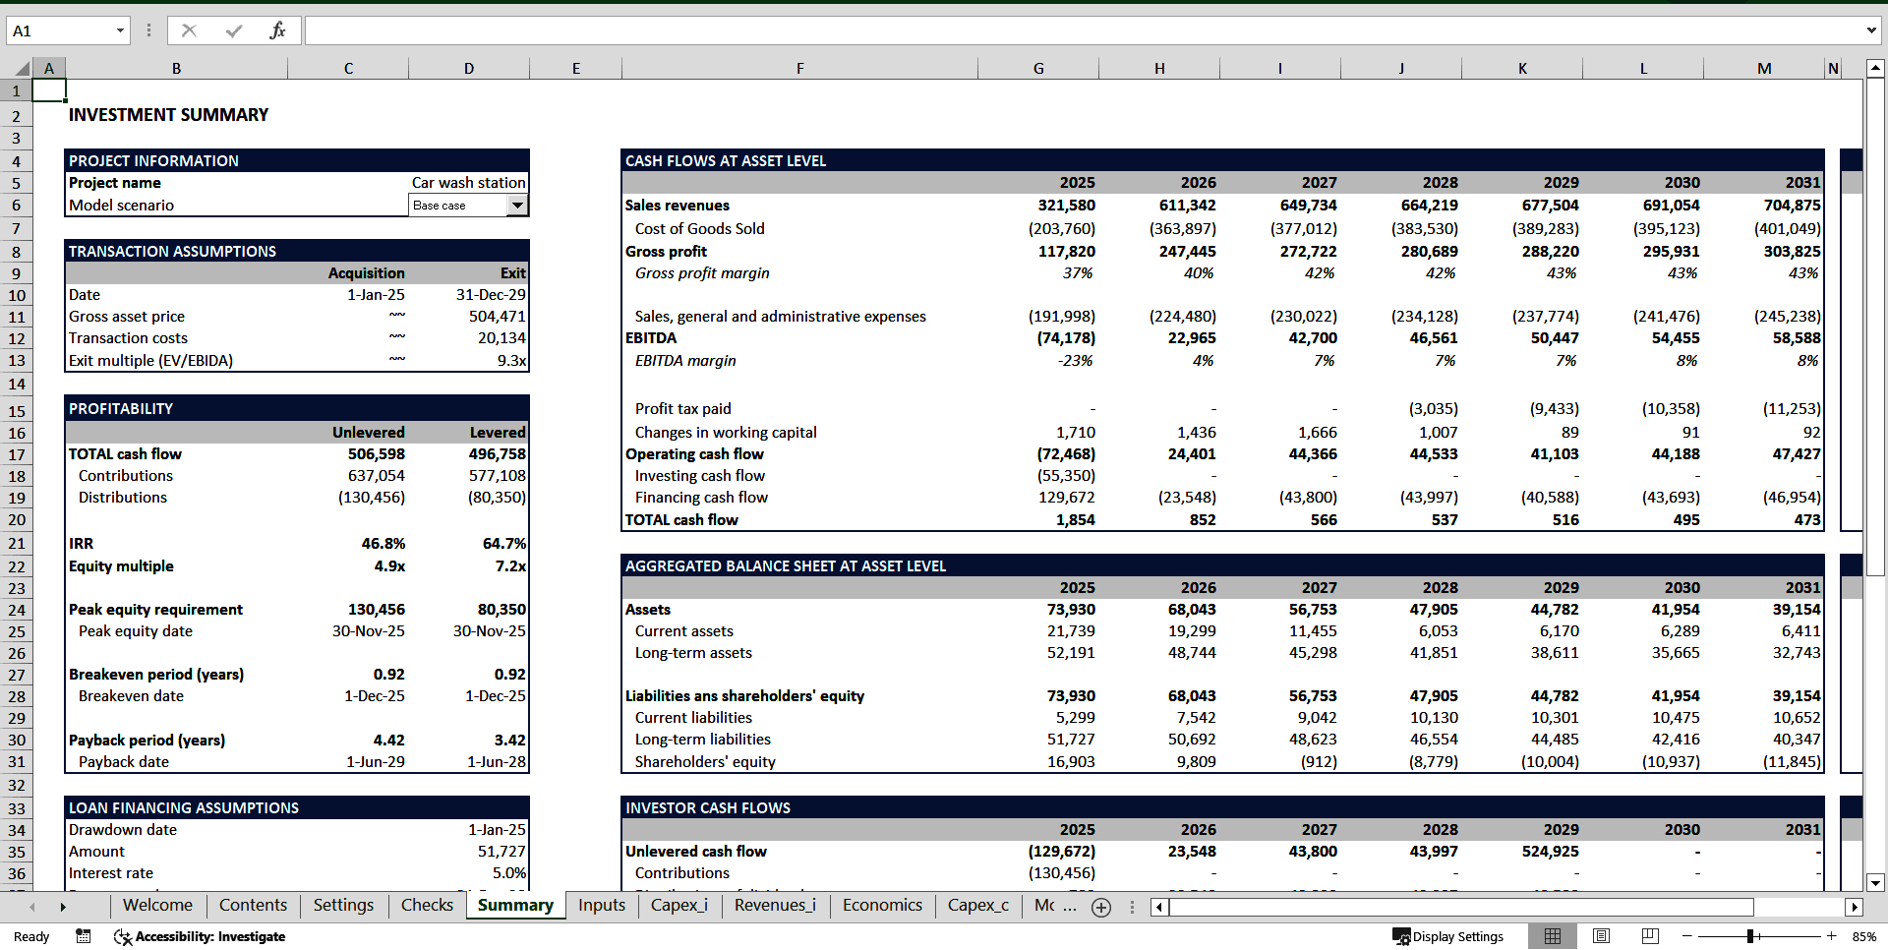The width and height of the screenshot is (1888, 950).
Task: Click the Cancel (X) icon in formula bar
Action: tap(189, 30)
